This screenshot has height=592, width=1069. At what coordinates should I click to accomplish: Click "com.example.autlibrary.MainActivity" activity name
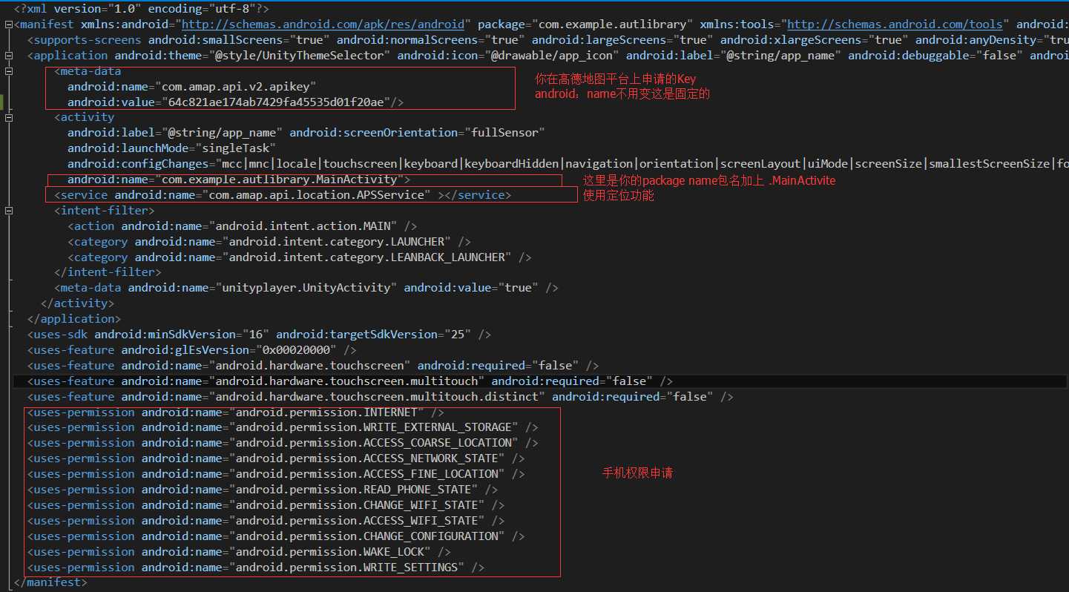tap(280, 180)
